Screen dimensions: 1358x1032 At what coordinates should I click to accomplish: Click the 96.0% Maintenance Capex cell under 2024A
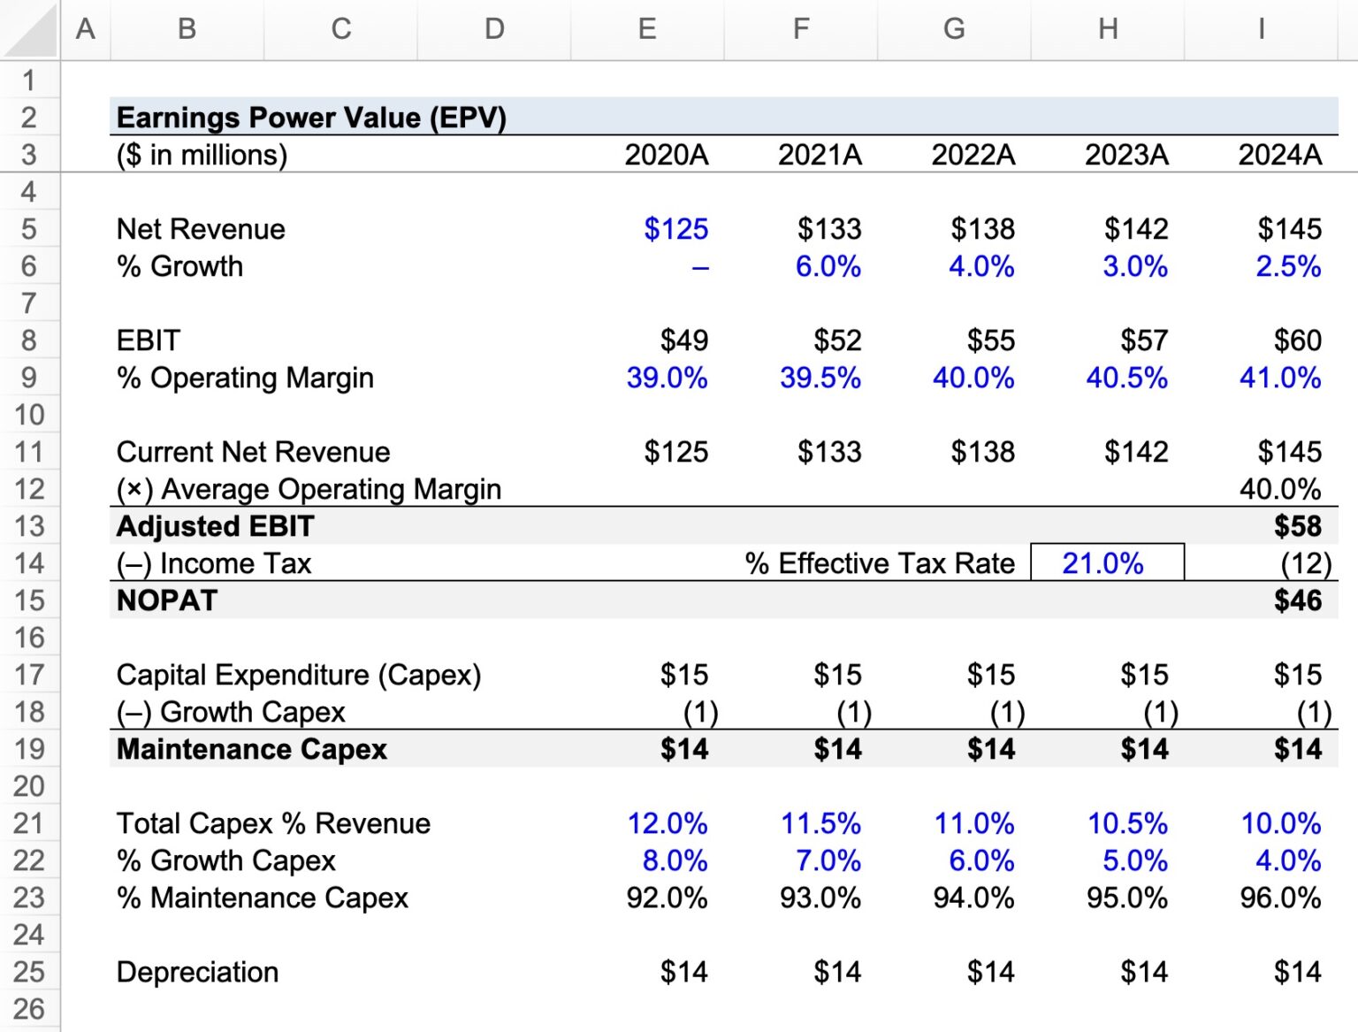[1276, 897]
